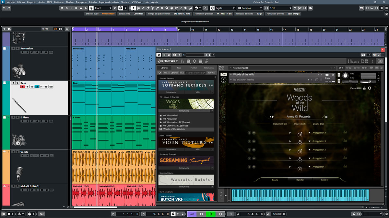Open the 1/16 quantize preset dropdown
The height and width of the screenshot is (218, 389).
281,8
